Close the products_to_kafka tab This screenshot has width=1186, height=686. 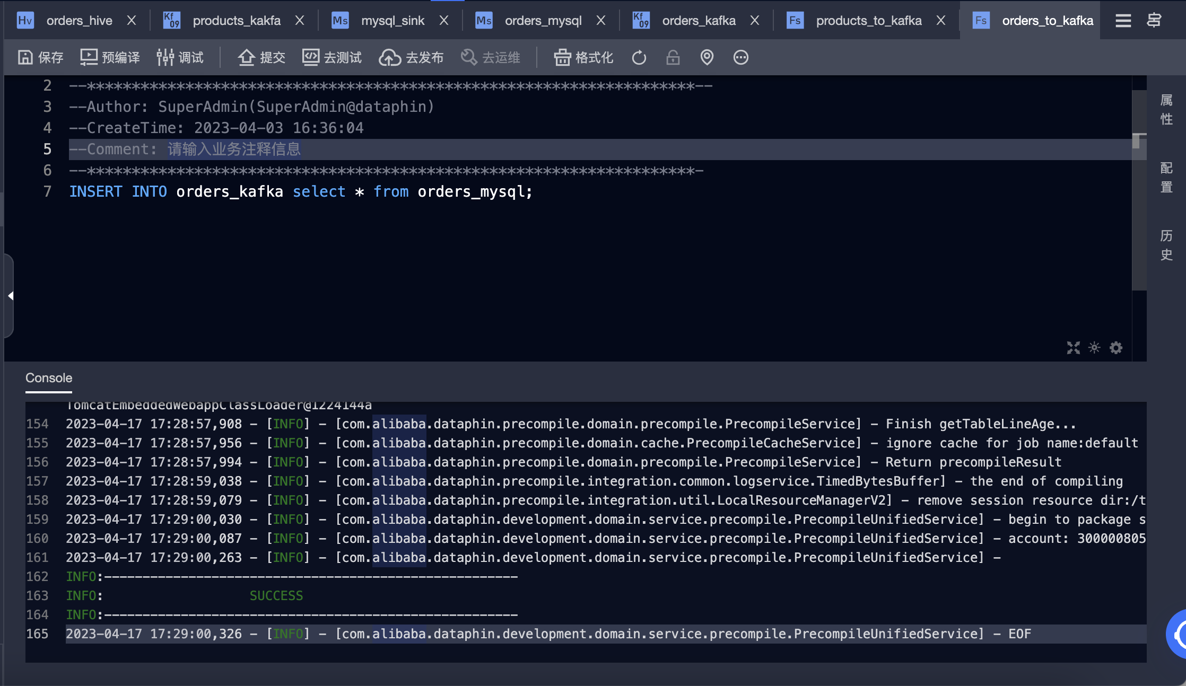pos(941,21)
